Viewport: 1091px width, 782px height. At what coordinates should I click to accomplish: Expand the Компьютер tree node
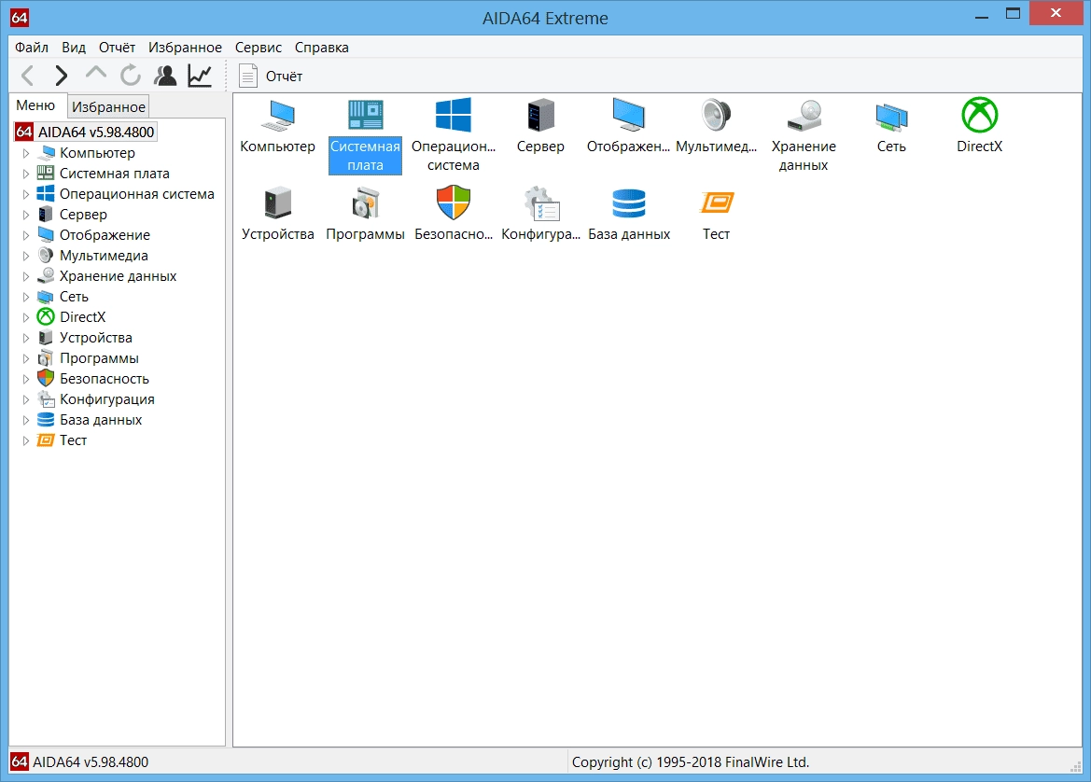pyautogui.click(x=26, y=153)
